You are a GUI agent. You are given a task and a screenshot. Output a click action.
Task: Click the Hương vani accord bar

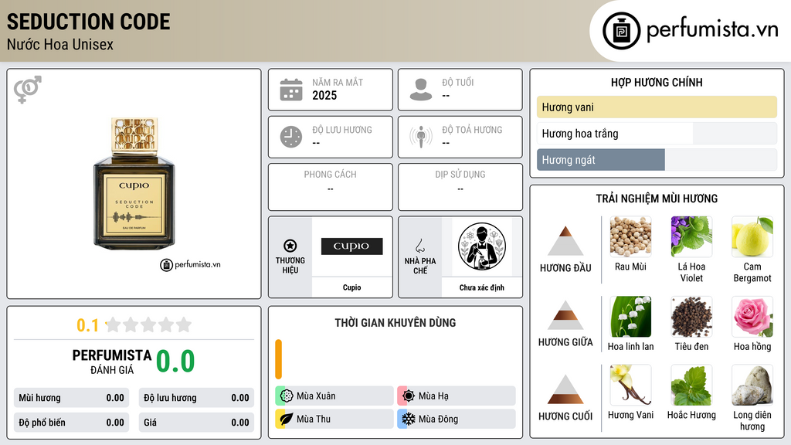657,107
